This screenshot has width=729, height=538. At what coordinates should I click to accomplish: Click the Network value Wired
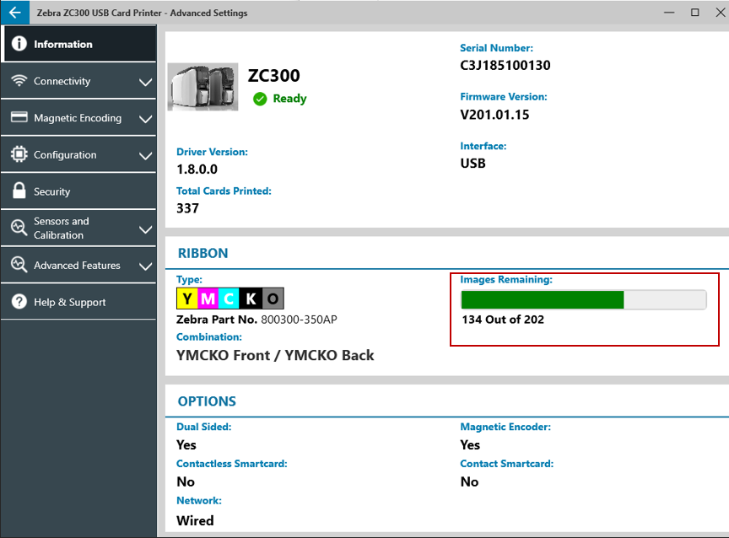[x=195, y=521]
